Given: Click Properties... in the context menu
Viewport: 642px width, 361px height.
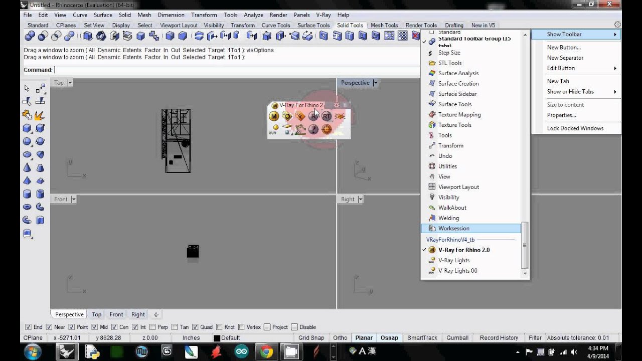Looking at the screenshot, I should 562,115.
